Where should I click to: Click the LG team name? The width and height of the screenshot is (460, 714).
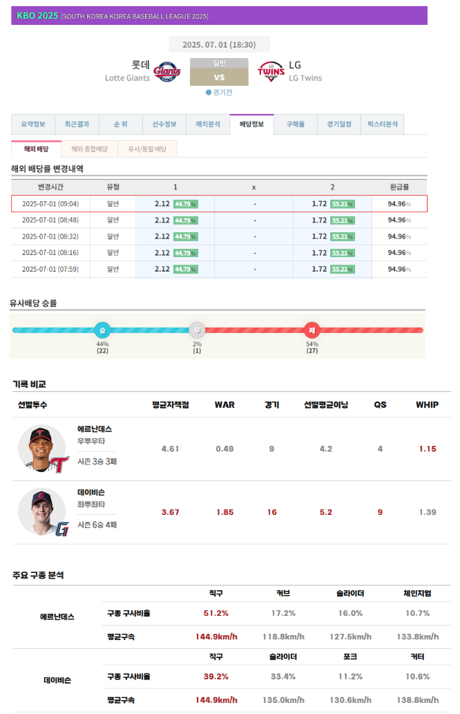295,65
